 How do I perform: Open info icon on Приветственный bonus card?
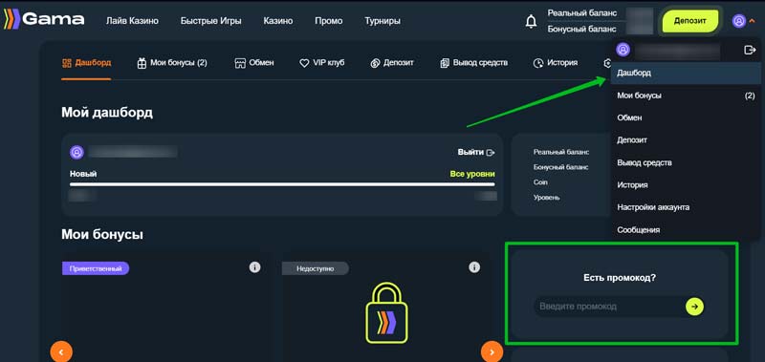tap(254, 267)
